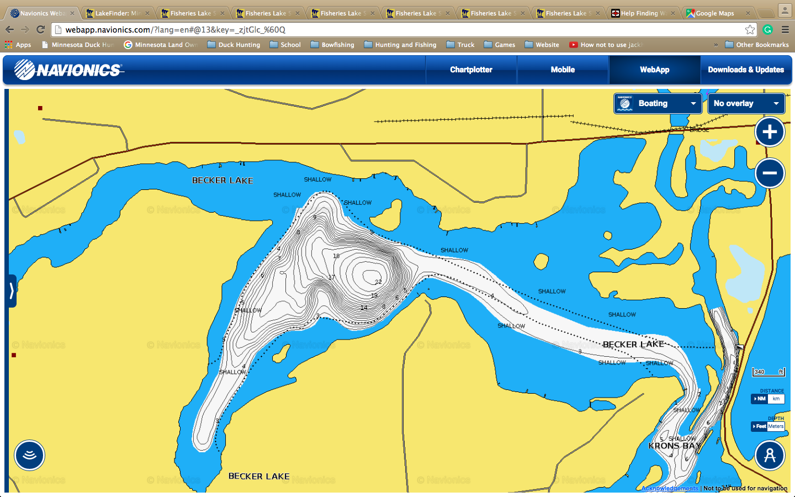The width and height of the screenshot is (795, 497).
Task: Click the 22 ft depth sounding
Action: tap(378, 282)
